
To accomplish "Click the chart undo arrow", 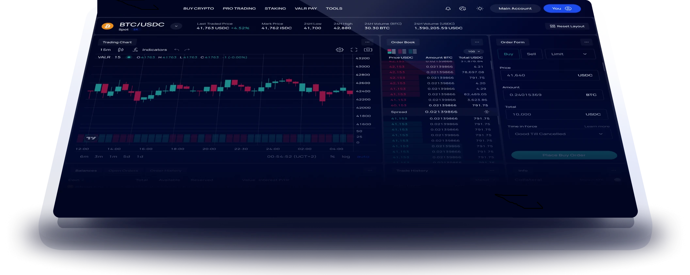I will click(177, 50).
